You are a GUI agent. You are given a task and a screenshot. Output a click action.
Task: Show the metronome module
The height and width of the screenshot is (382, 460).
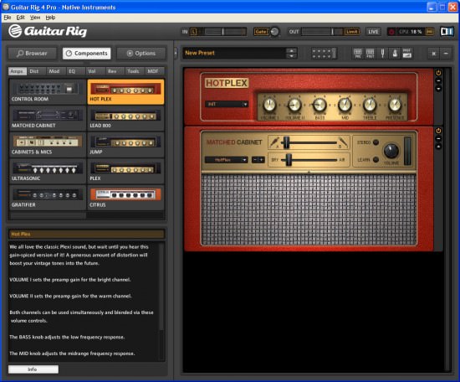395,54
